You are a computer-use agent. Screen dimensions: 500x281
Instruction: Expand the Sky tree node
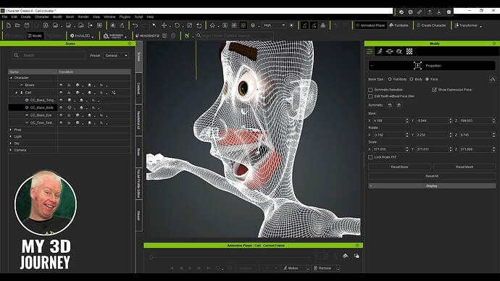(11, 143)
